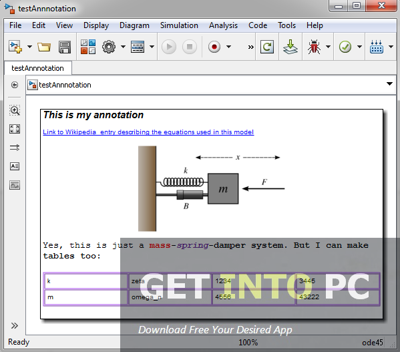Screen dimensions: 400x352
Task: Click the 100% zoom status text
Action: 248,342
